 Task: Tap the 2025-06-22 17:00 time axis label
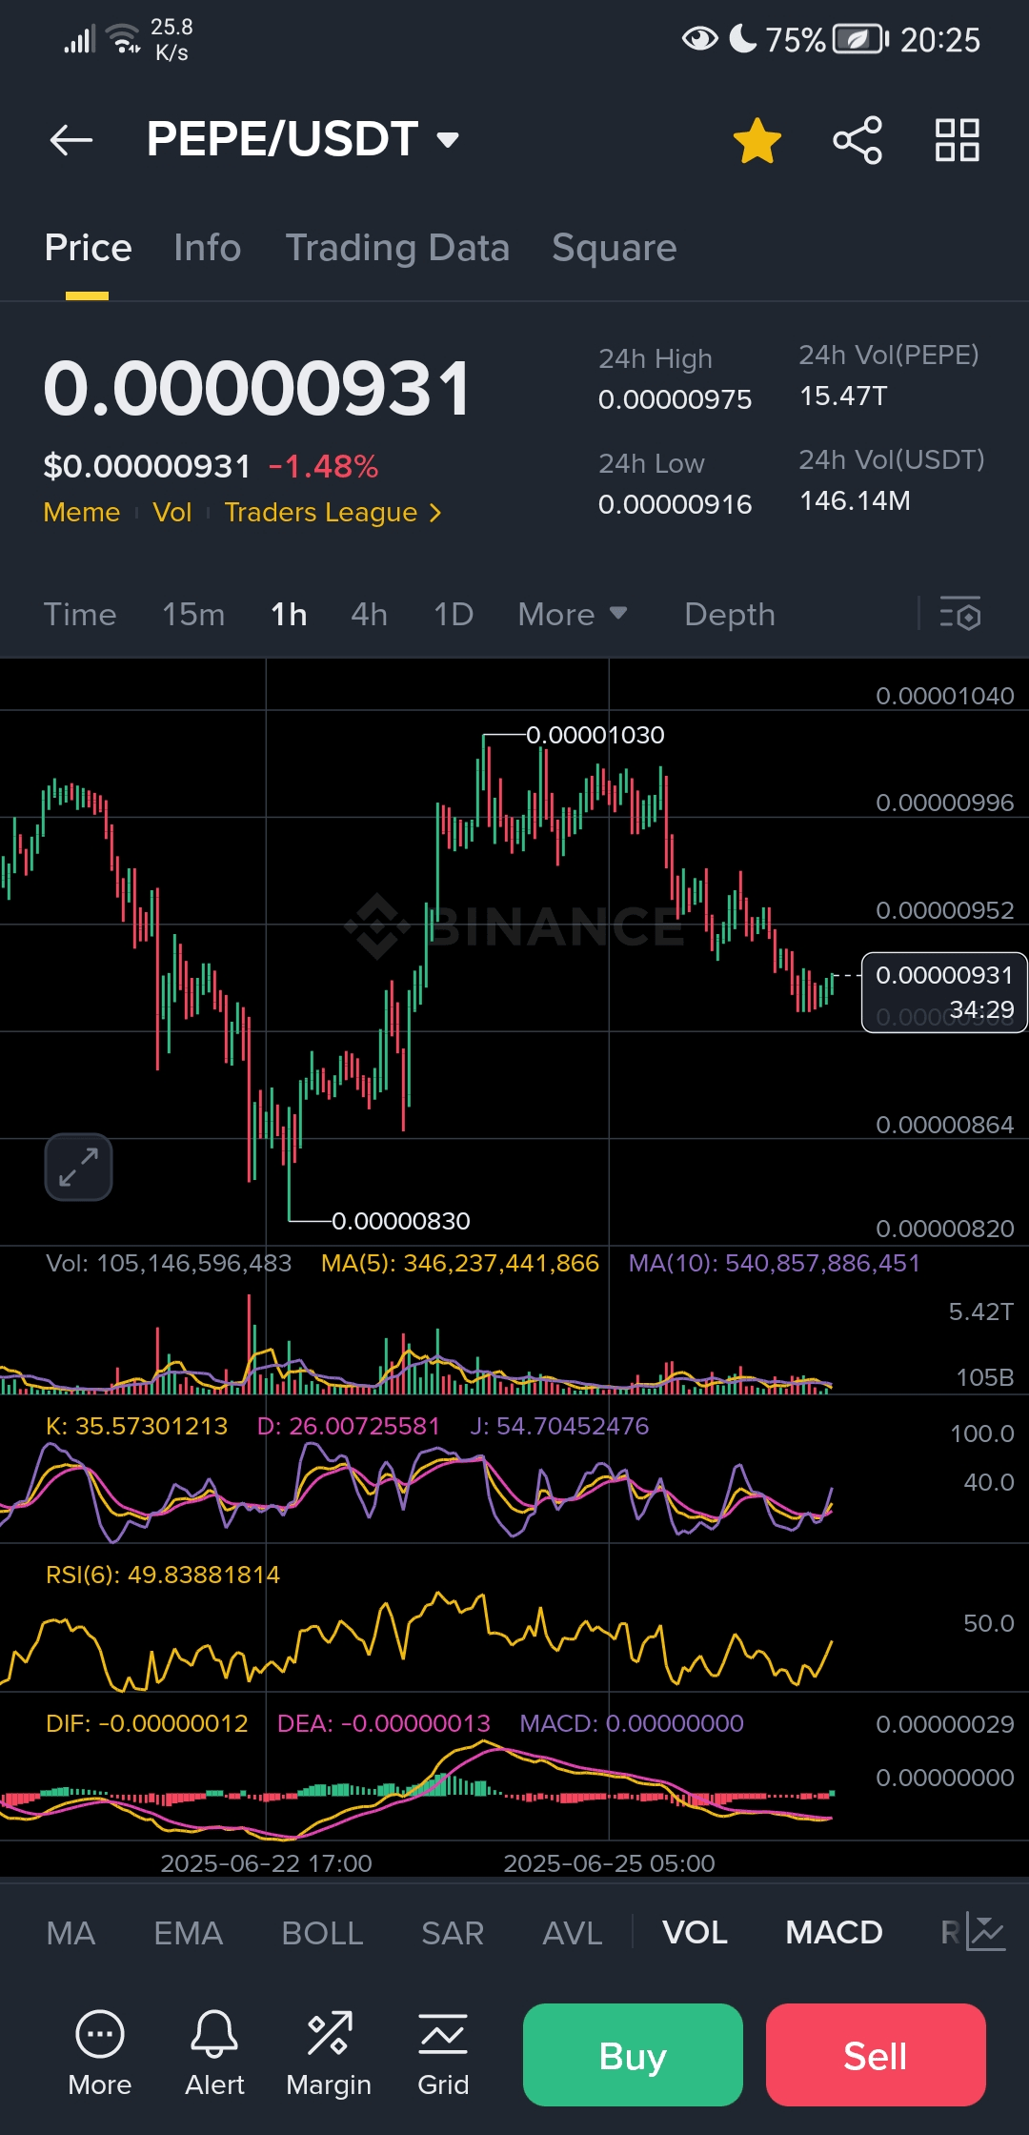[x=266, y=1863]
